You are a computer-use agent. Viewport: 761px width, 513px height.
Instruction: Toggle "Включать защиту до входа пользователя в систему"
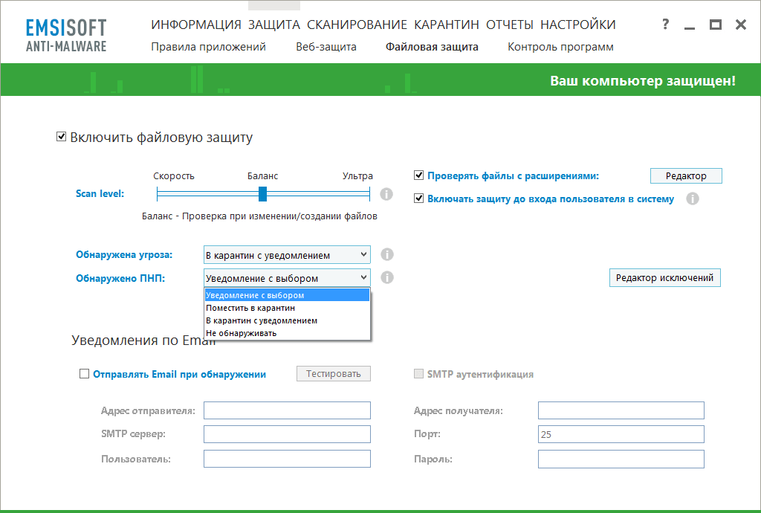[x=418, y=199]
